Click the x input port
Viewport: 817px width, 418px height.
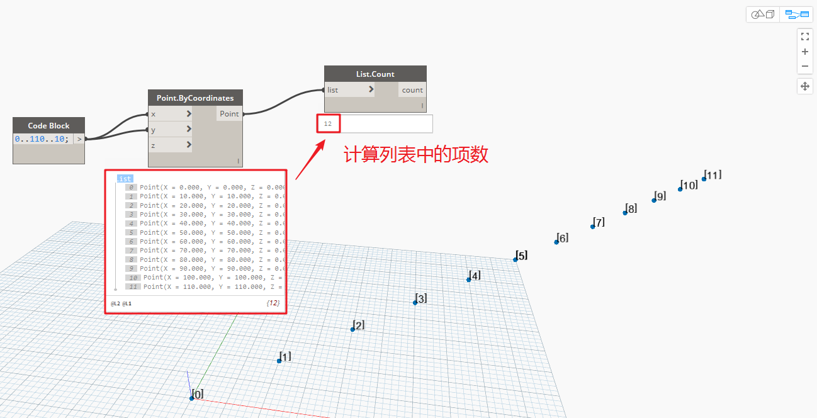coord(171,114)
